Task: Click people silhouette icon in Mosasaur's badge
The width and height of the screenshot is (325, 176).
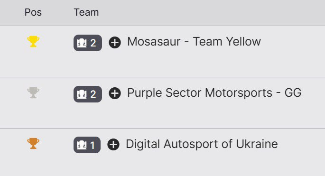Action: coord(82,43)
